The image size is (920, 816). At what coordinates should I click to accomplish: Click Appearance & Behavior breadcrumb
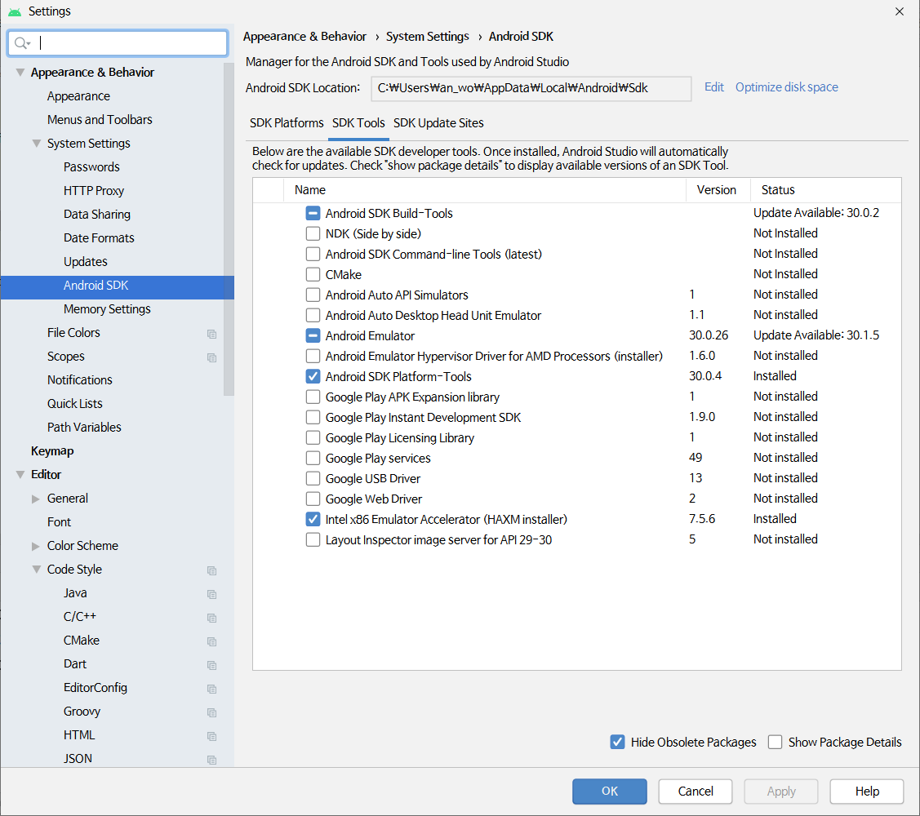click(304, 37)
